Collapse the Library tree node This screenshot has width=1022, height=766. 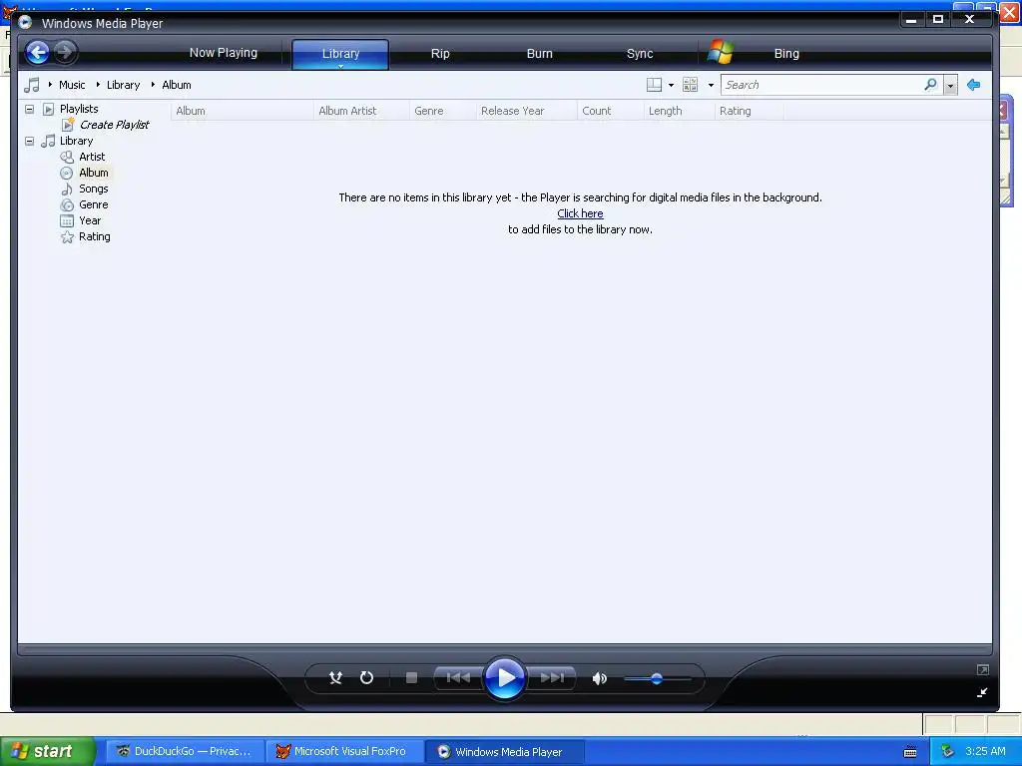pyautogui.click(x=29, y=141)
